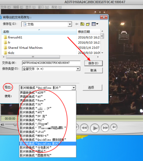The height and width of the screenshot is (161, 143).
Task: Choose 影片转换成 "3G" export option
Action: [x=48, y=104]
